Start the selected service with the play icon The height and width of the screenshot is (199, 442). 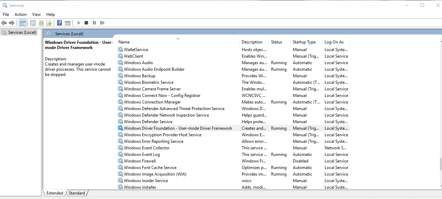coord(79,23)
